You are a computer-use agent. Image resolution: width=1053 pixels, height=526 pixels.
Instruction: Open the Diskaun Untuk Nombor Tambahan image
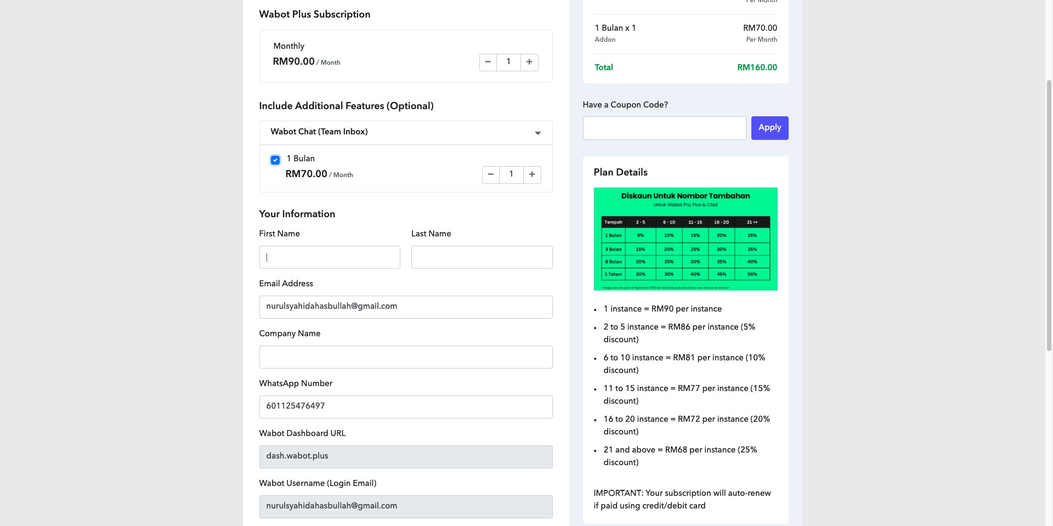click(686, 239)
